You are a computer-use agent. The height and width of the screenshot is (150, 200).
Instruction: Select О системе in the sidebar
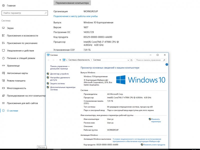12,111
